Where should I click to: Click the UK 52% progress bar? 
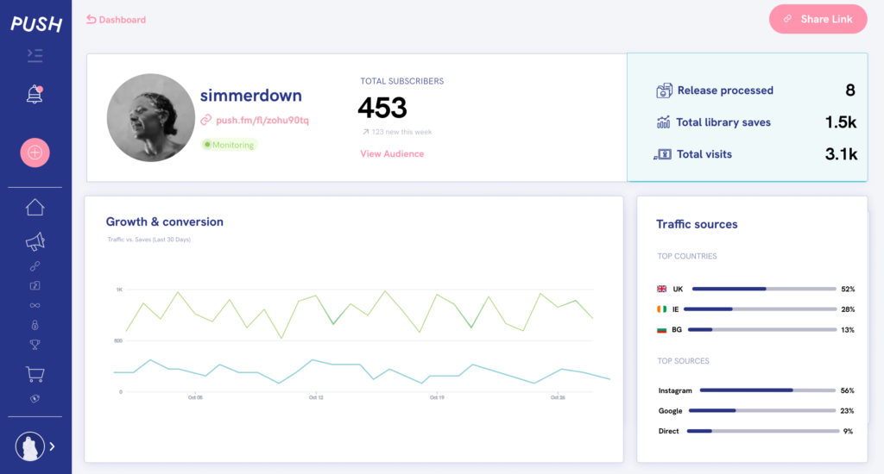pyautogui.click(x=764, y=289)
